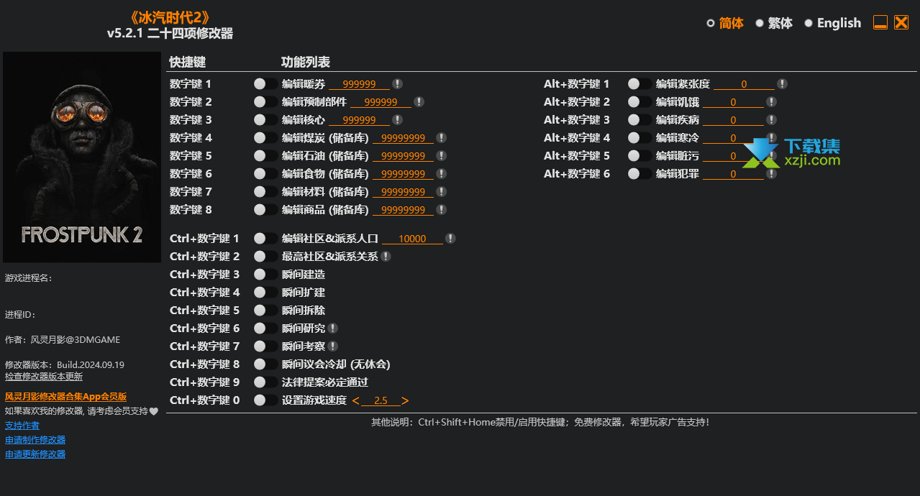
Task: Toggle 设置游戏速度 switch
Action: tap(265, 400)
